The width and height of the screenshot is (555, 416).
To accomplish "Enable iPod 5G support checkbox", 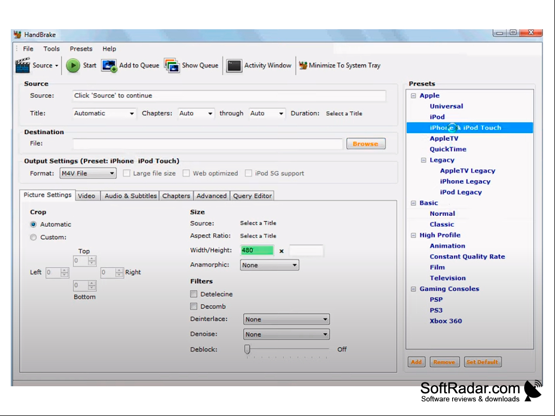I will pyautogui.click(x=249, y=173).
